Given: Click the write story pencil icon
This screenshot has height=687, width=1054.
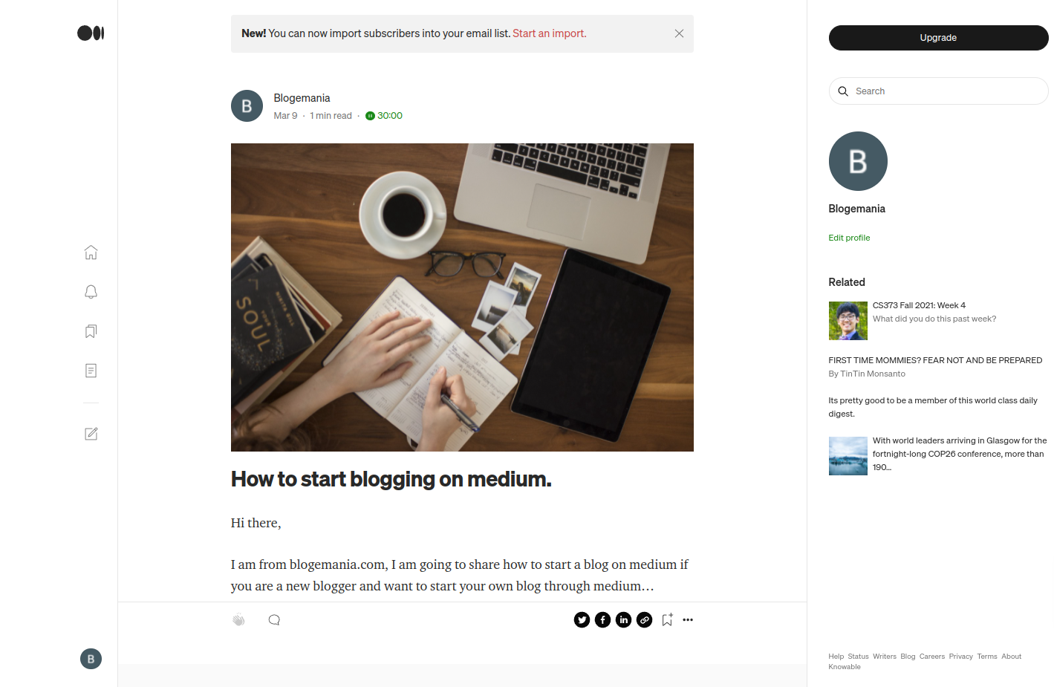Looking at the screenshot, I should pos(91,434).
